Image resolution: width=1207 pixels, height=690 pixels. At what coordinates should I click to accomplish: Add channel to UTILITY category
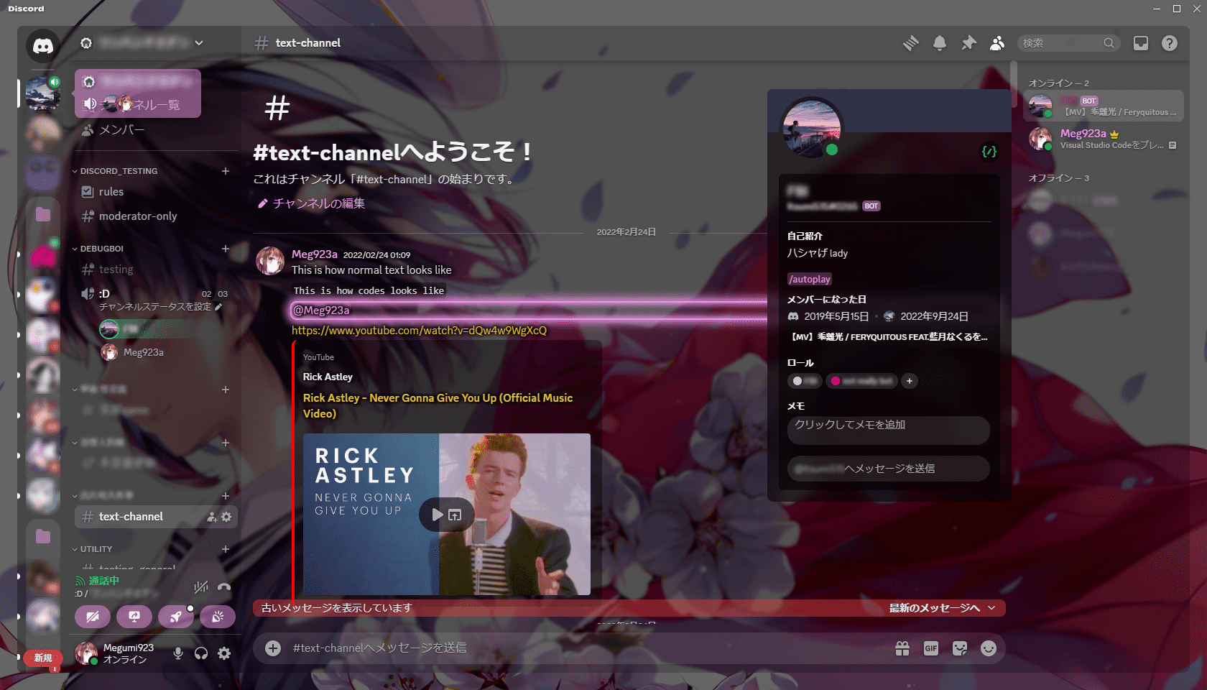(226, 549)
